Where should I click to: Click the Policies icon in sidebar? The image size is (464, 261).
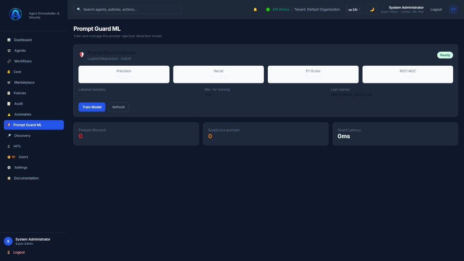click(x=9, y=93)
